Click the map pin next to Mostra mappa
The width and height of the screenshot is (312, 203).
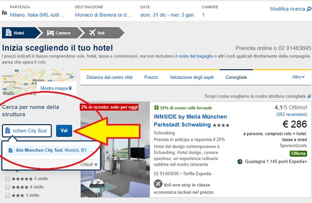click(70, 88)
